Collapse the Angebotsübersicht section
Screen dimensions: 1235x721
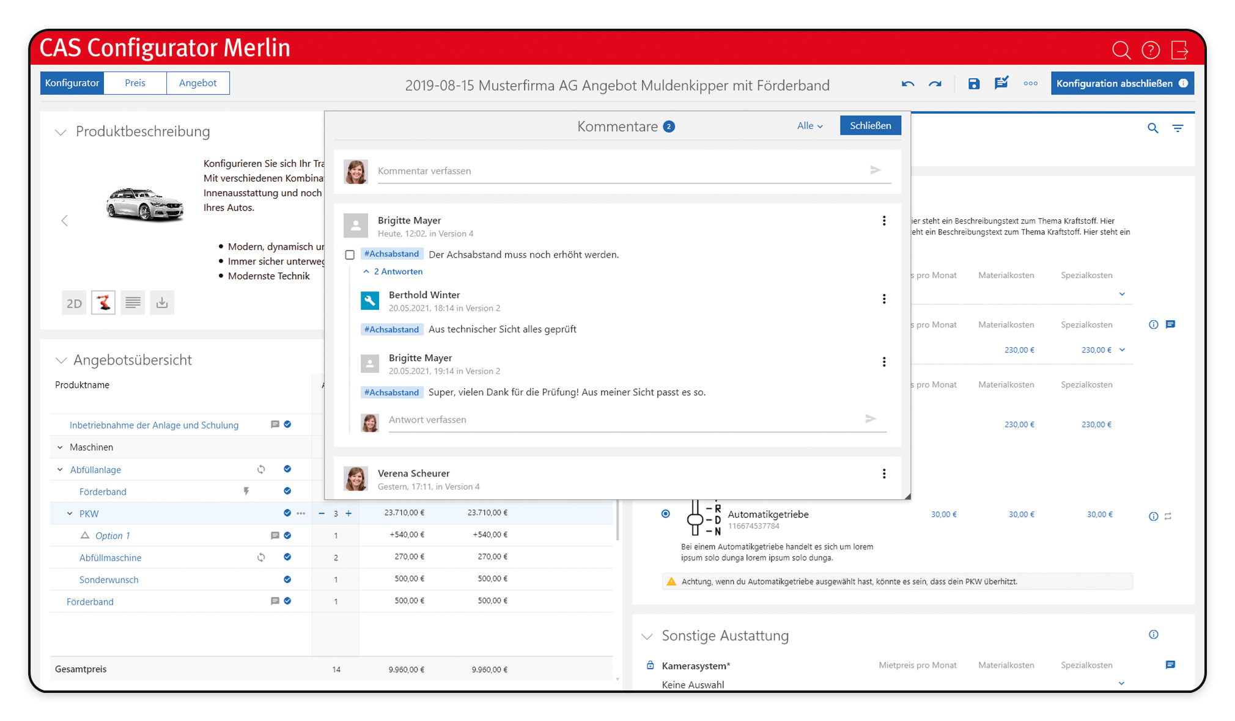pyautogui.click(x=61, y=360)
